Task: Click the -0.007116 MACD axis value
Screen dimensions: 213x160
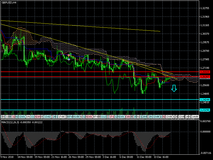Action: pyautogui.click(x=205, y=153)
